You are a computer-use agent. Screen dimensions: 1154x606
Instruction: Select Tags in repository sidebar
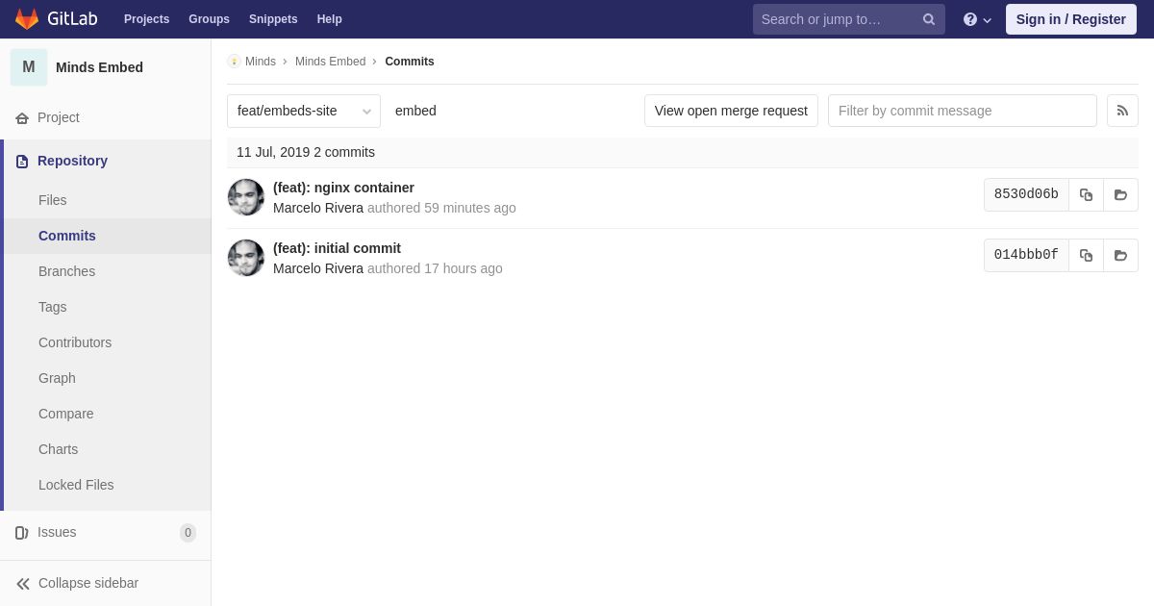pos(53,307)
